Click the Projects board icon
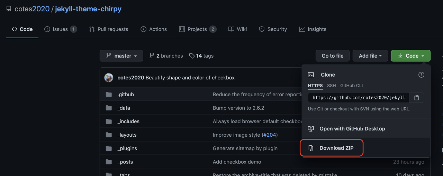 182,29
